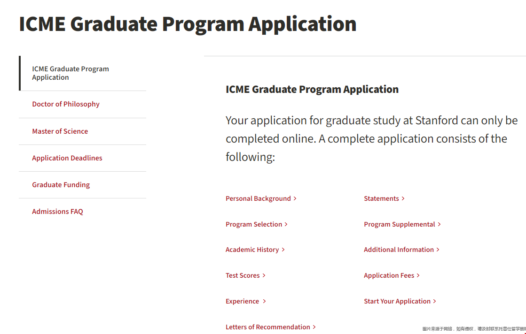The height and width of the screenshot is (334, 526).
Task: Click arrow icon after Start Your Application
Action: point(435,301)
